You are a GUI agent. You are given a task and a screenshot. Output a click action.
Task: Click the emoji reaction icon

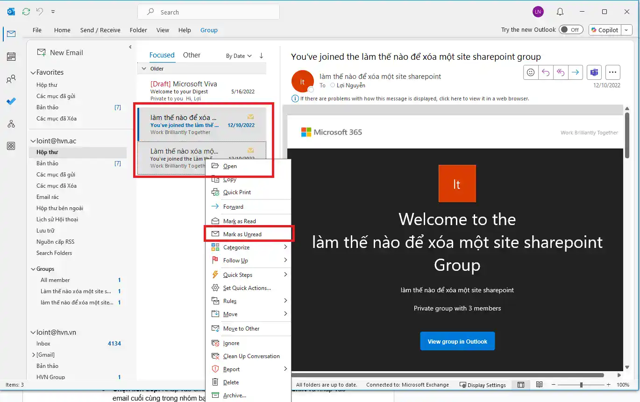tap(530, 72)
